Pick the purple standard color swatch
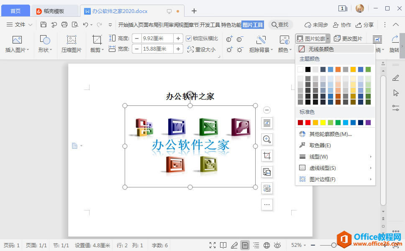Viewport: 405px width, 251px height. pos(368,123)
